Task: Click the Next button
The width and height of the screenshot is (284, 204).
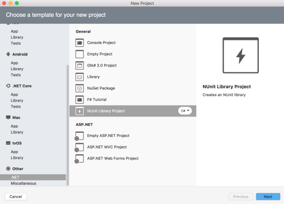Action: [268, 197]
